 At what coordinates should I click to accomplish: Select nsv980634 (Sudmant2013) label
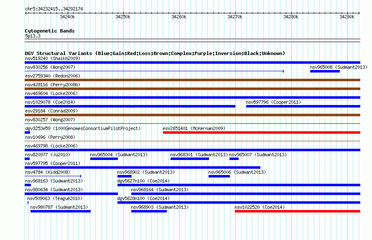54,190
